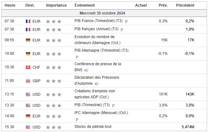Sort by the Heure column header

tap(9, 5)
